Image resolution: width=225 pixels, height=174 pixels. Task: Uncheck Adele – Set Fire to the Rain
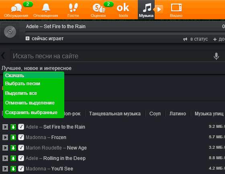(x=21, y=127)
